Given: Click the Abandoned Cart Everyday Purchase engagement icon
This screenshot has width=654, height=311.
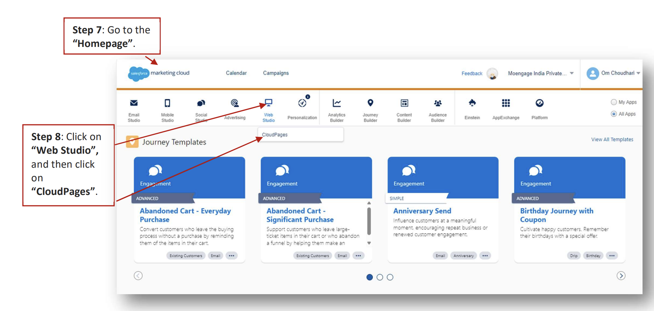Looking at the screenshot, I should click(155, 170).
